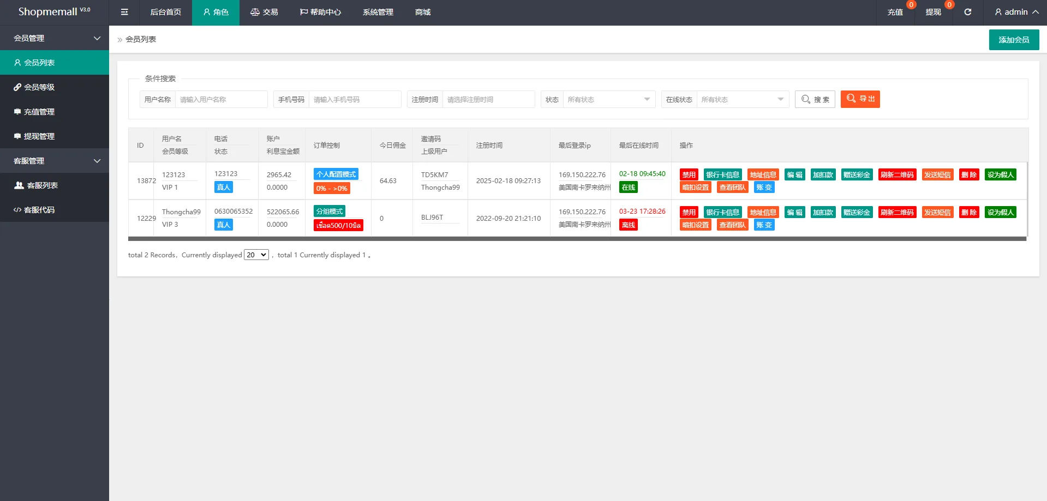Click the 充值 notification item in header
The height and width of the screenshot is (501, 1047).
[x=895, y=12]
